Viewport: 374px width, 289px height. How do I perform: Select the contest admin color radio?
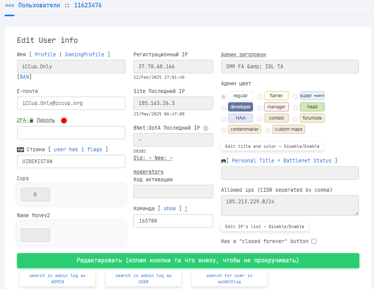coord(259,119)
